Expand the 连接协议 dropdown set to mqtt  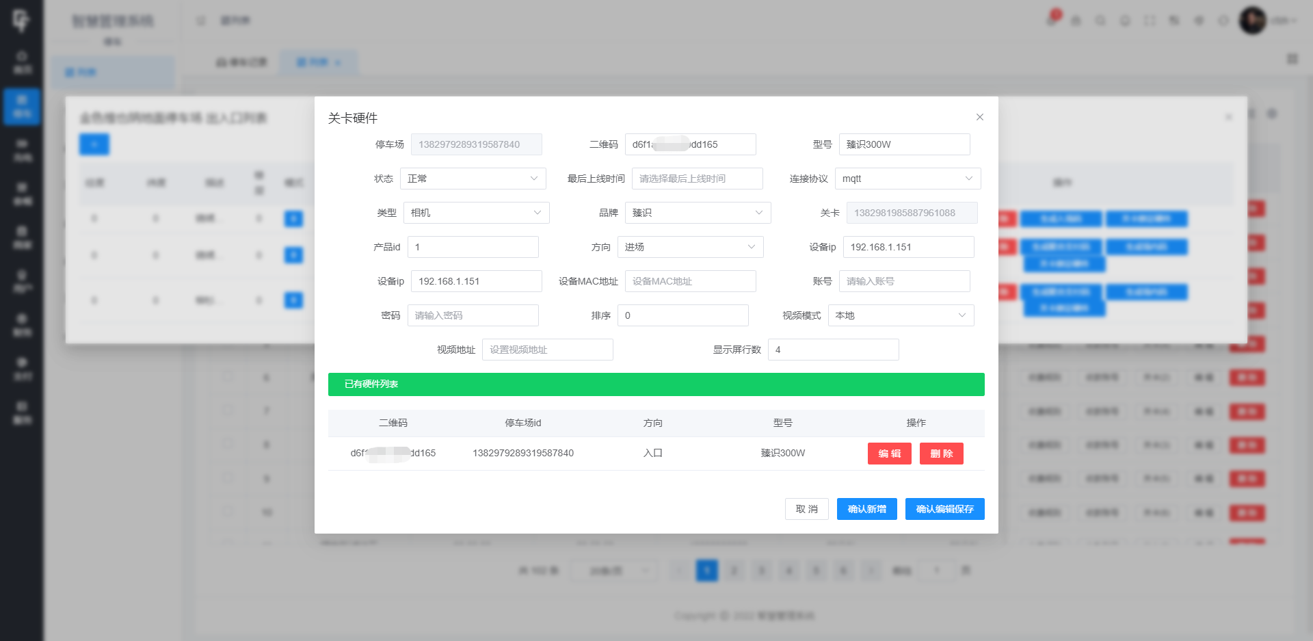[x=907, y=179]
